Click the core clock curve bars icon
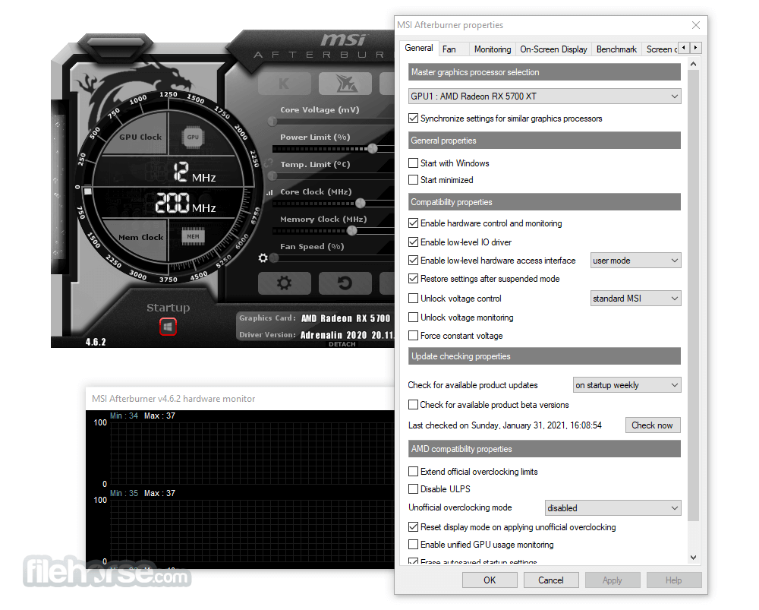This screenshot has height=610, width=759. (269, 192)
